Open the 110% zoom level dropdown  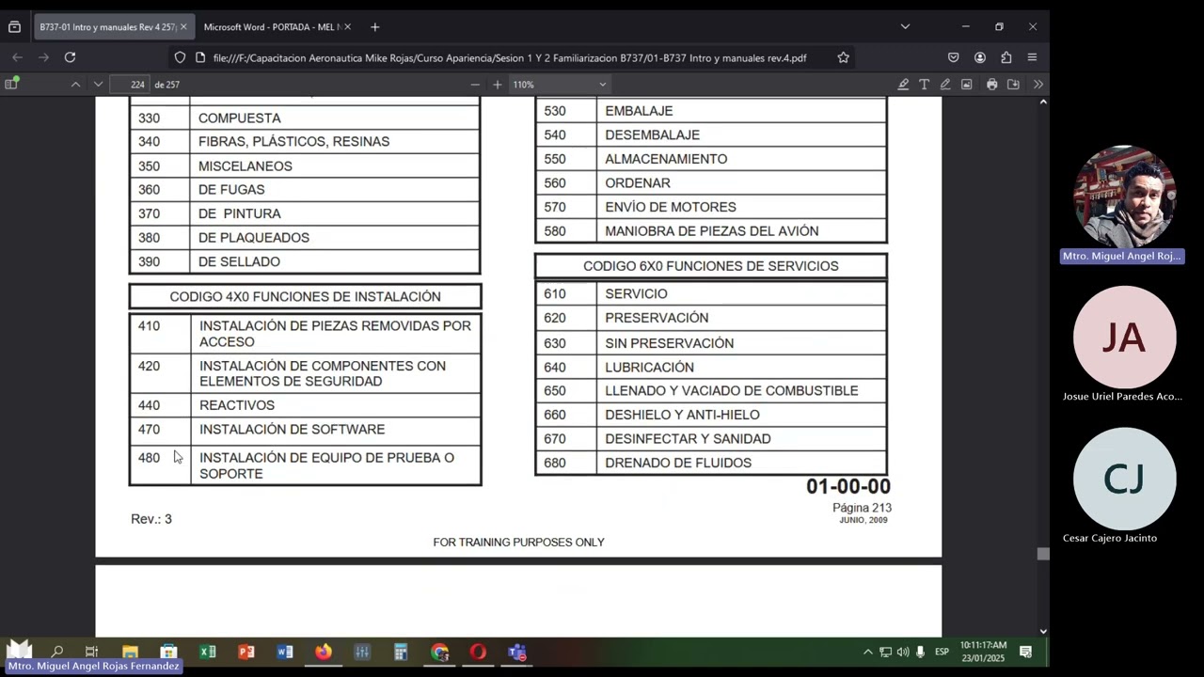(x=560, y=85)
